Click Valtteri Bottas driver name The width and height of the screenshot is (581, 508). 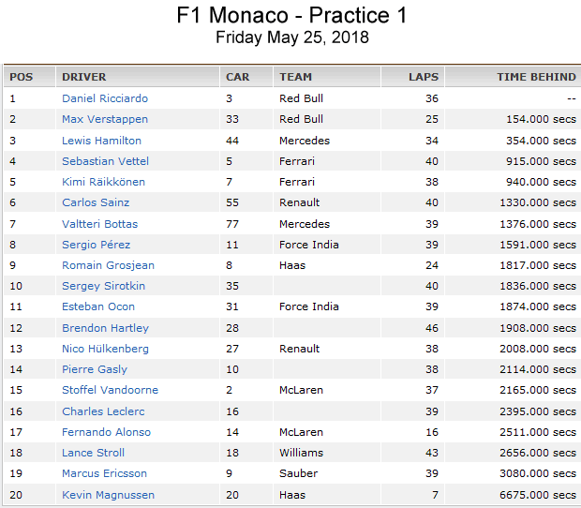99,224
